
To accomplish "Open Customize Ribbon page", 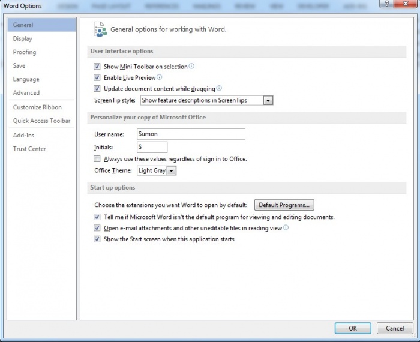I will coord(41,107).
